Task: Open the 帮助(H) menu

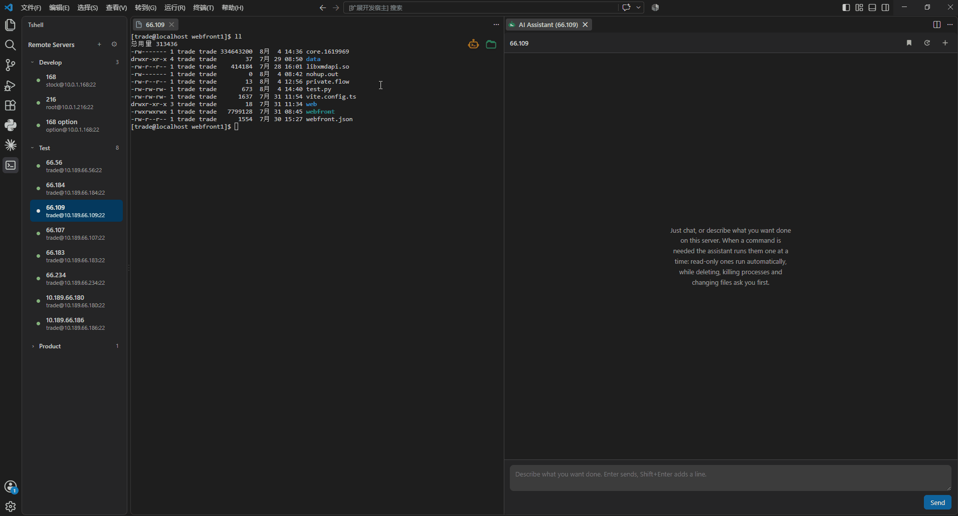Action: point(233,8)
